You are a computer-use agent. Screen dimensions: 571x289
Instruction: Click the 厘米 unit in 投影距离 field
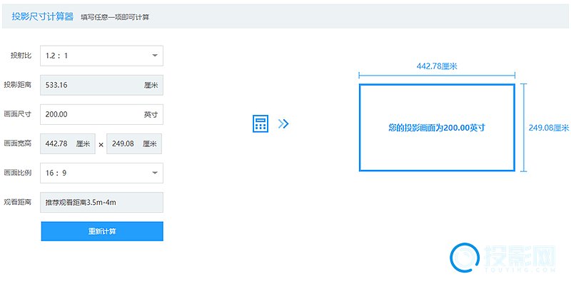click(x=151, y=86)
